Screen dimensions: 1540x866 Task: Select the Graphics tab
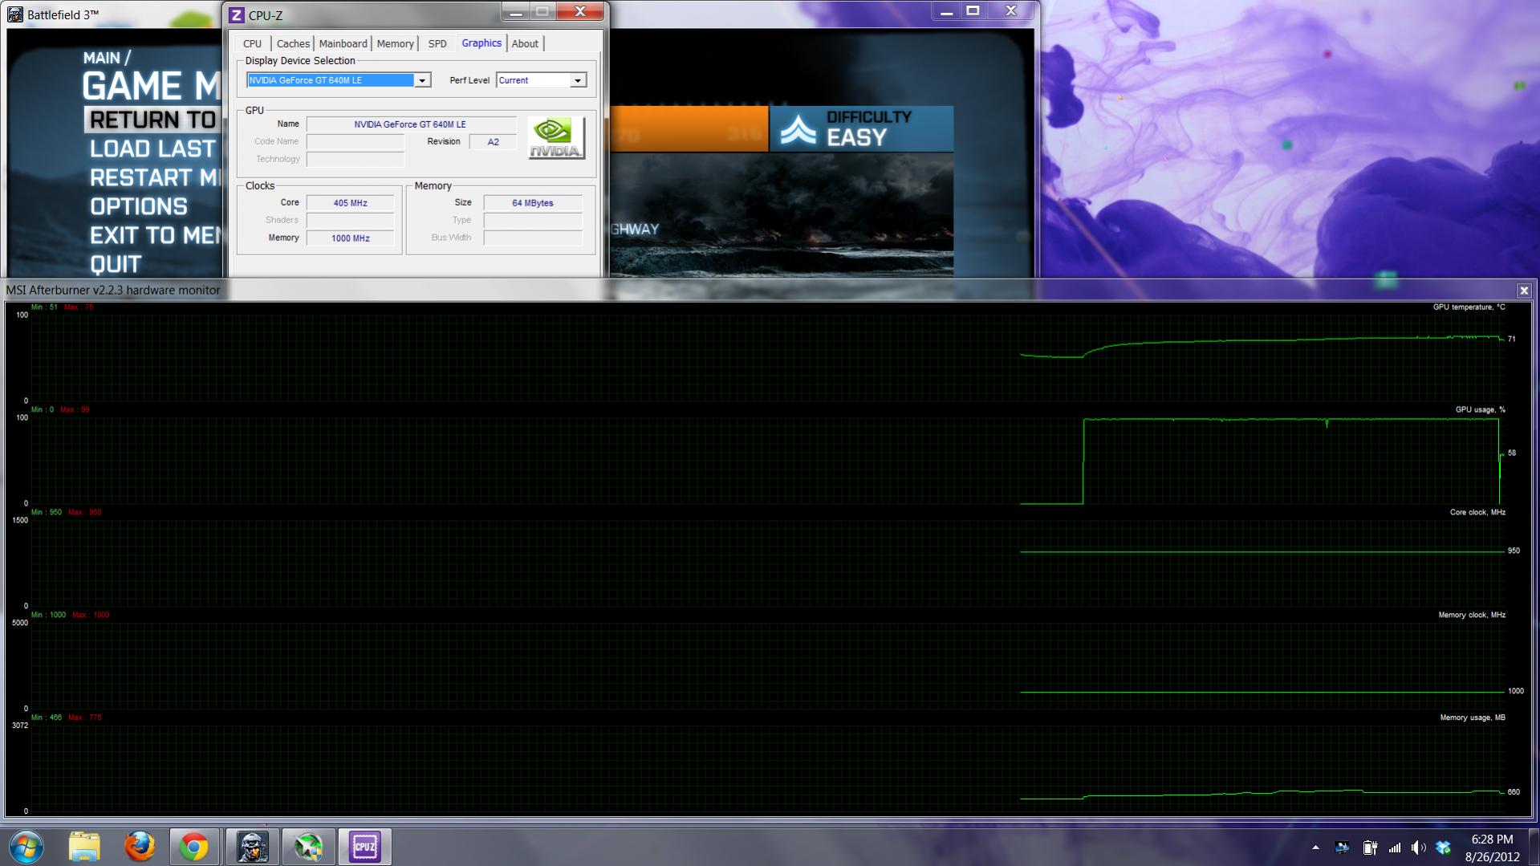click(x=482, y=43)
